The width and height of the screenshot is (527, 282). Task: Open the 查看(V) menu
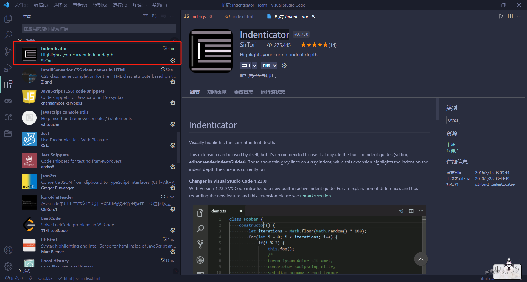[80, 5]
